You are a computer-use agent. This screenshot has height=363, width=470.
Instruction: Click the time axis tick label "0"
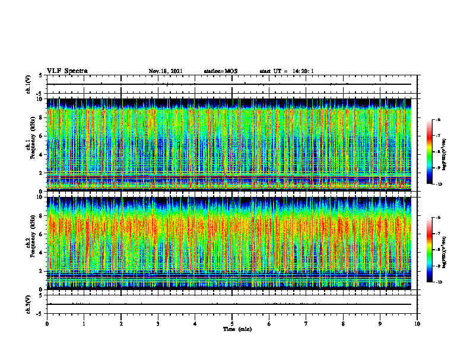(47, 324)
